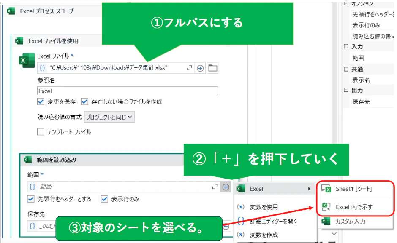Click the Excel 内で示す icon
Image resolution: width=397 pixels, height=243 pixels.
(326, 207)
